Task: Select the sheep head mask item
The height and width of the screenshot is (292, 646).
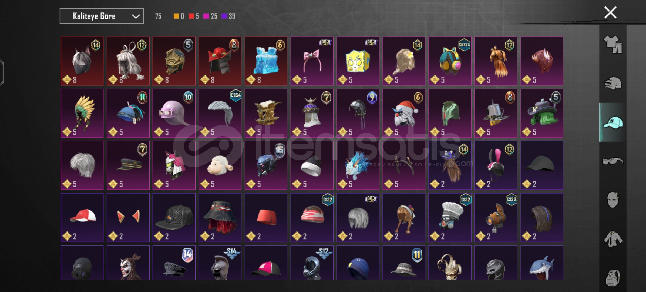Action: 220,165
